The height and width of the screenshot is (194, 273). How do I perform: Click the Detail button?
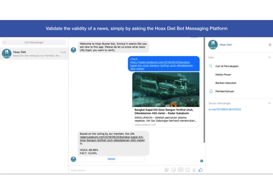click(111, 159)
